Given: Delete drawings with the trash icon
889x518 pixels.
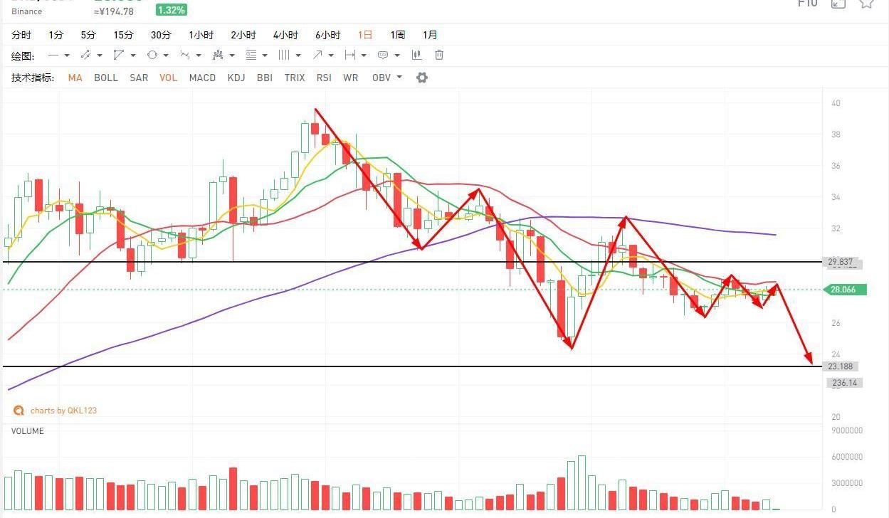Looking at the screenshot, I should point(439,55).
